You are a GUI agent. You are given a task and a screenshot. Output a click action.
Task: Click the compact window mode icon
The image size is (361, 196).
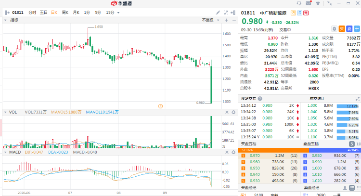click(329, 3)
